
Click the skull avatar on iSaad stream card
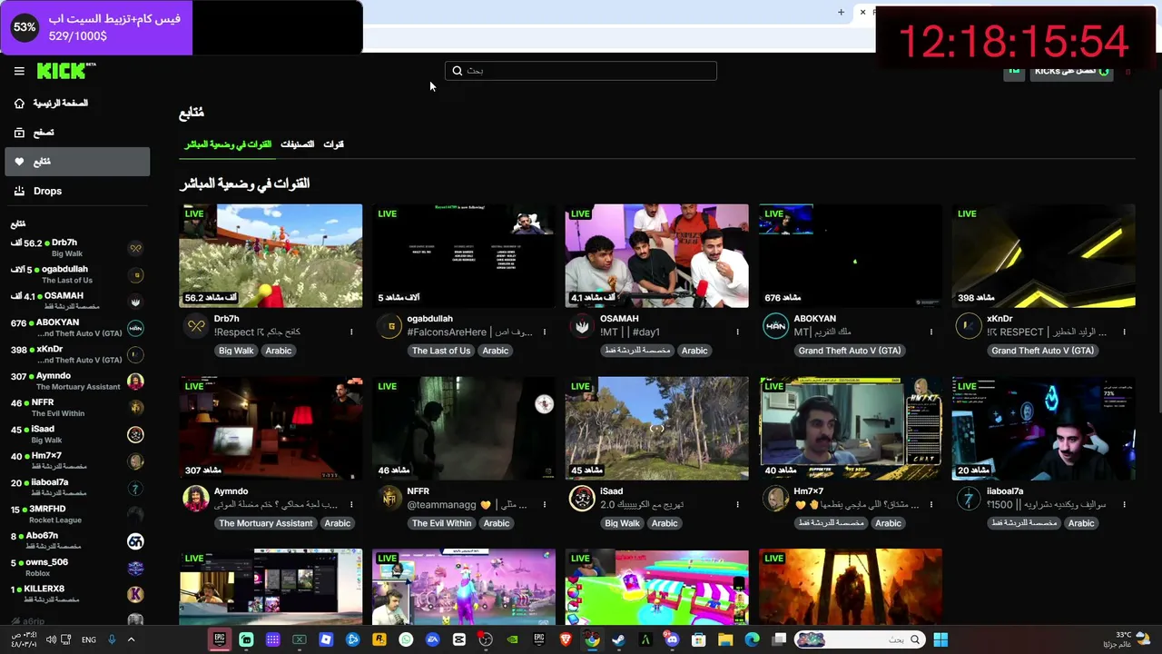point(582,499)
